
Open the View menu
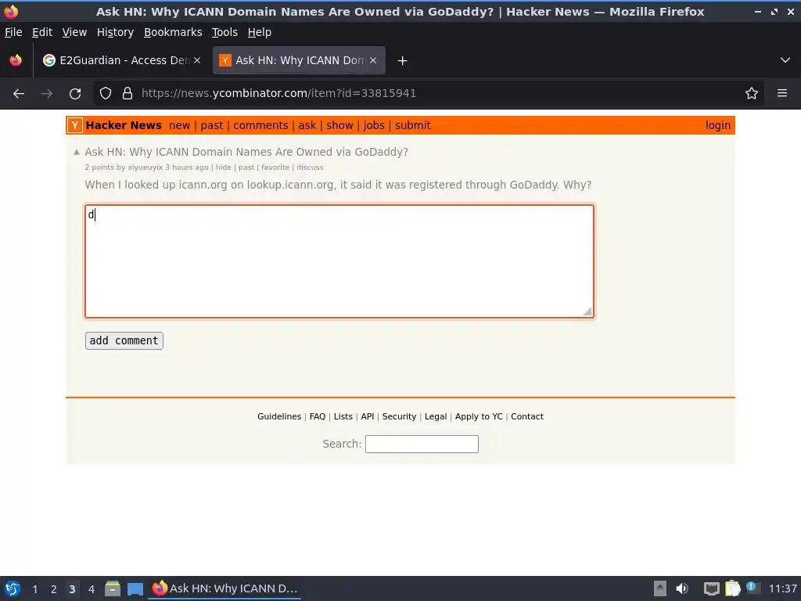pos(74,32)
